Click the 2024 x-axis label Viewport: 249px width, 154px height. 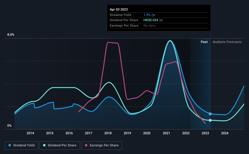click(225, 133)
